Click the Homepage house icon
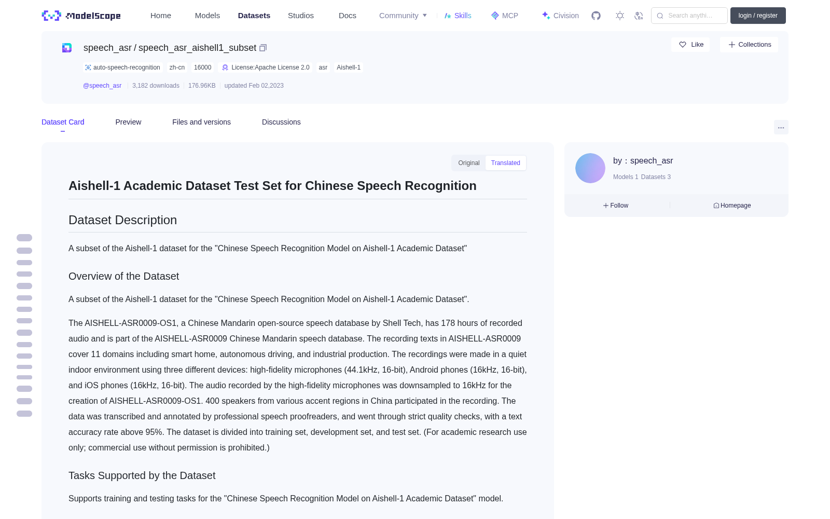830x519 pixels. (716, 206)
